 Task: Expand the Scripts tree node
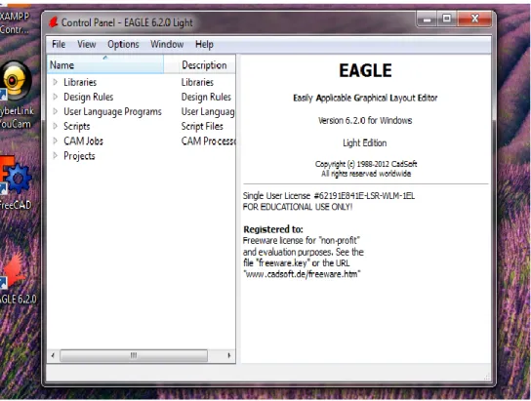[x=56, y=126]
